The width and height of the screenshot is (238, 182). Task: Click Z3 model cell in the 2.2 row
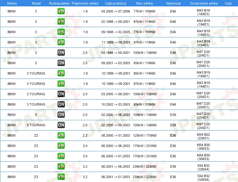36,135
